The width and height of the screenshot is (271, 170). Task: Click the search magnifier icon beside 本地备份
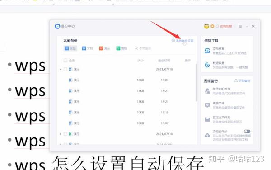pyautogui.click(x=136, y=48)
